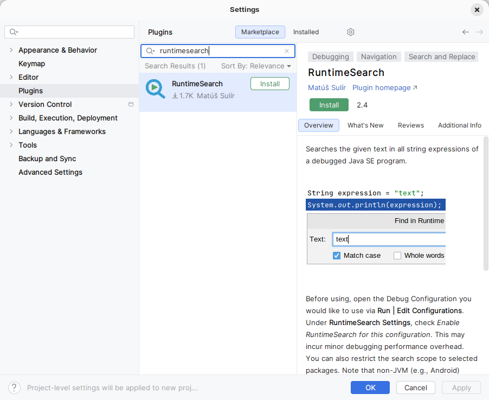Viewport: 489px width, 400px height.
Task: Open the Additional Info tab
Action: click(x=460, y=125)
